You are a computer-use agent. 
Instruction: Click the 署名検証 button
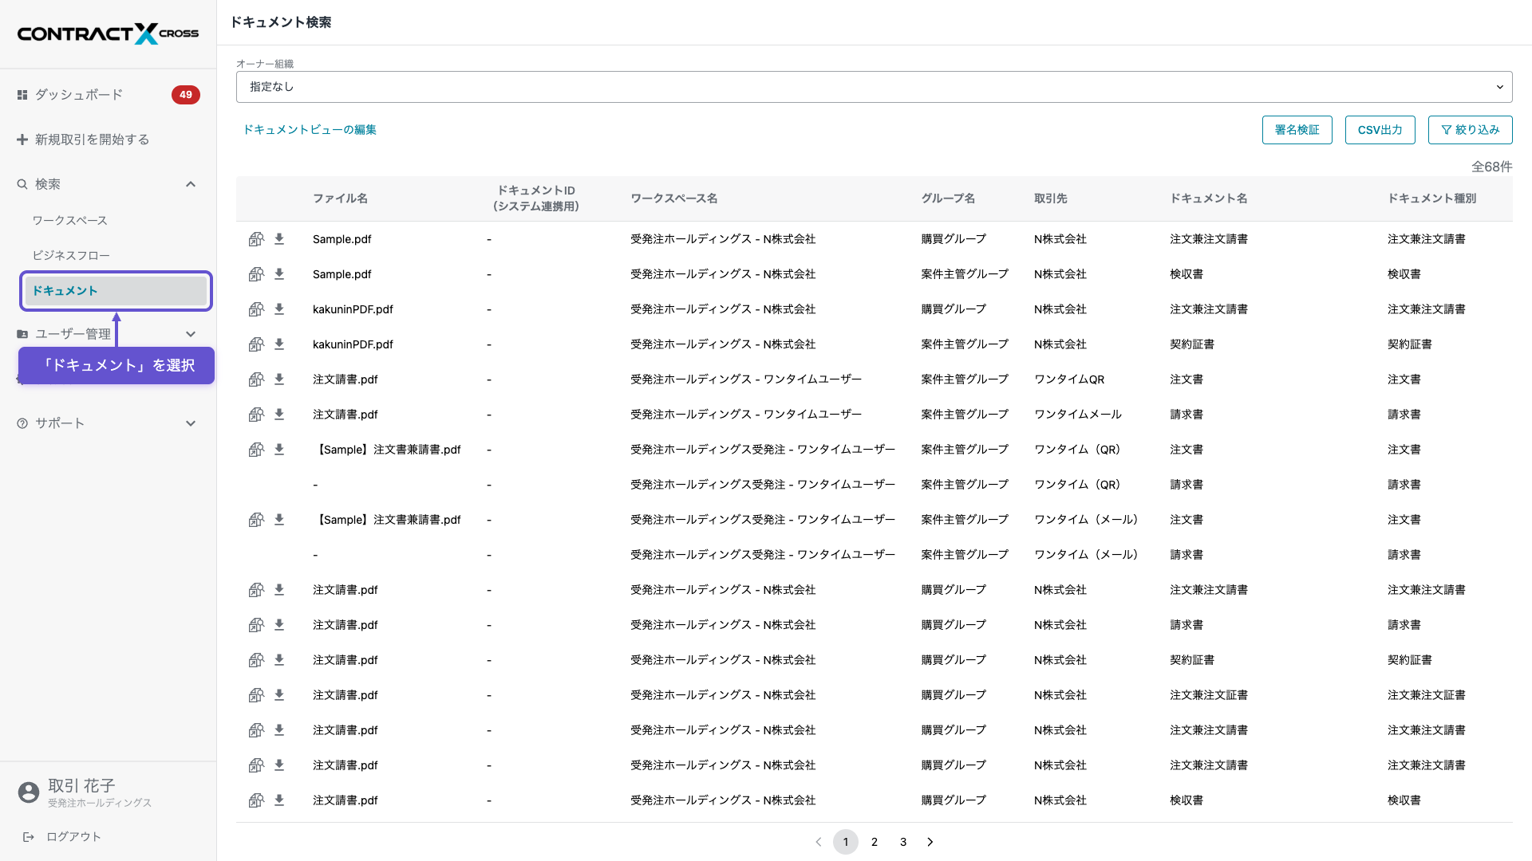[x=1297, y=130]
